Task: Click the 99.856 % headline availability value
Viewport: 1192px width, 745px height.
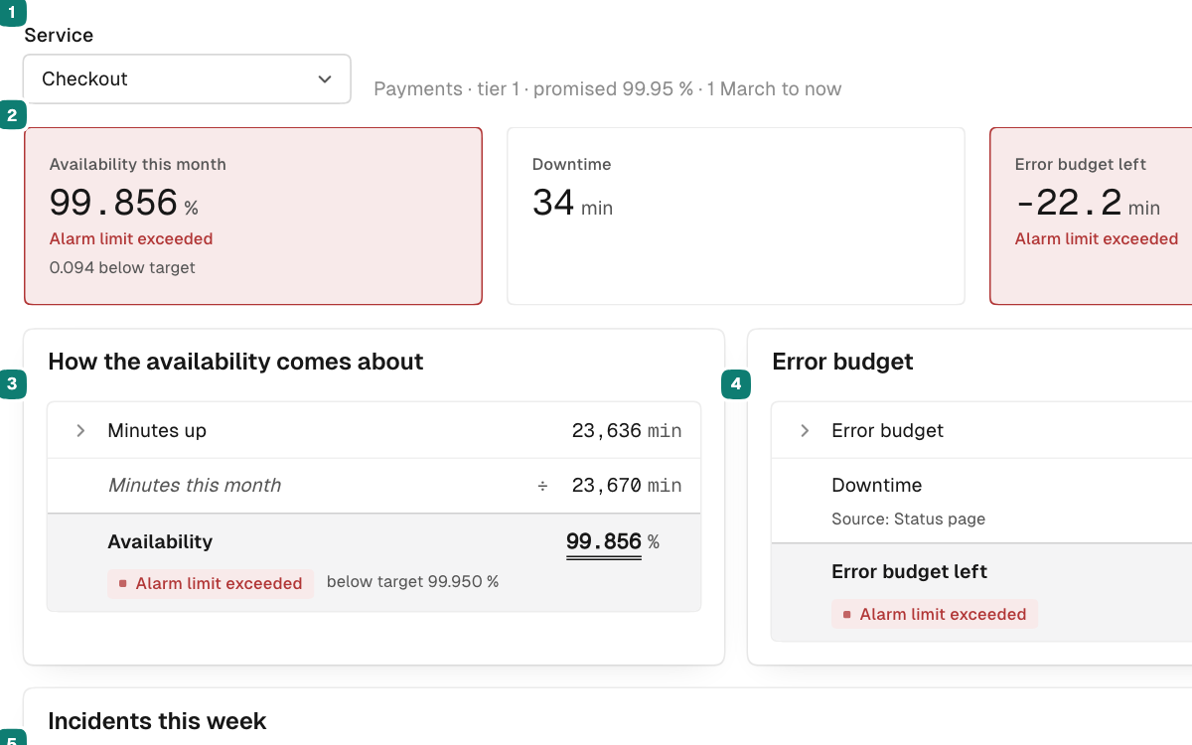Action: coord(123,204)
